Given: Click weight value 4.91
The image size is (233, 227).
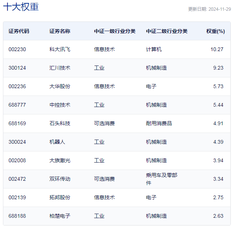Looking at the screenshot, I should click(x=218, y=124).
